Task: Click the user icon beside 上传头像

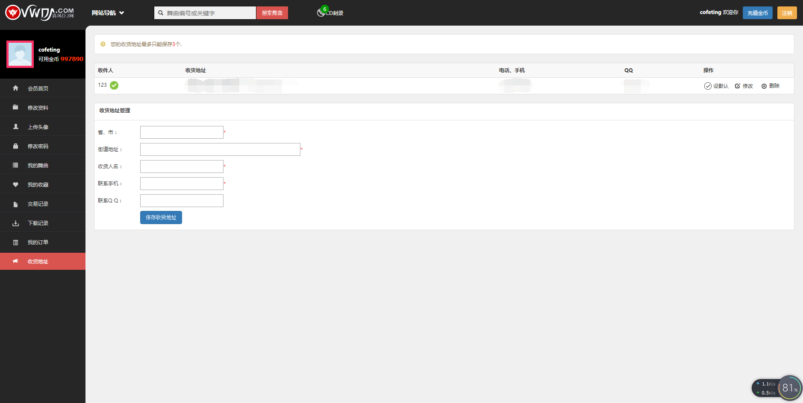Action: [x=15, y=126]
